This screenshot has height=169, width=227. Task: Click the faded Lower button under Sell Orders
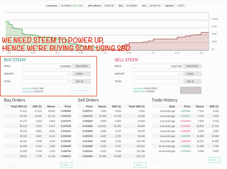point(84,165)
